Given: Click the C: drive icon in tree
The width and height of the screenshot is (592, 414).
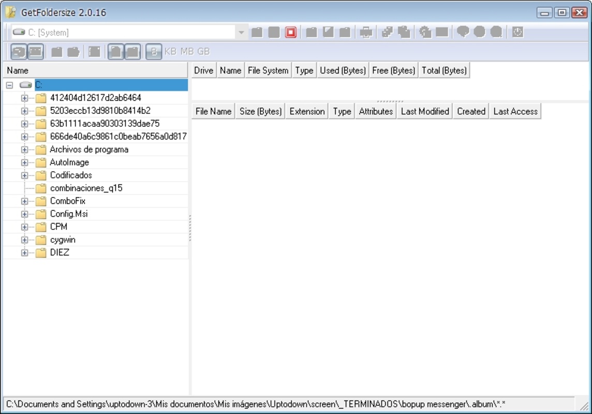Looking at the screenshot, I should coord(26,85).
